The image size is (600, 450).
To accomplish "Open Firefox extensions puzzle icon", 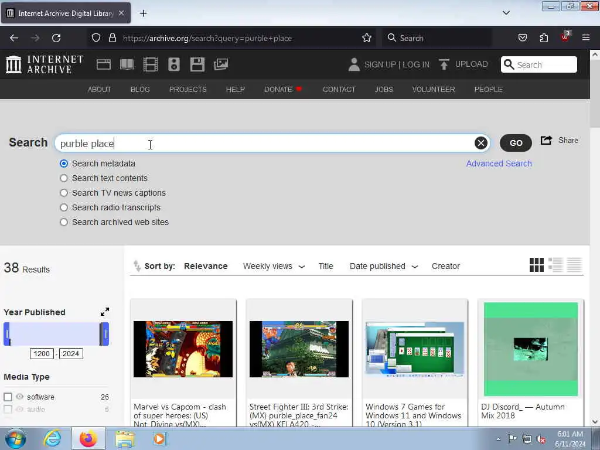I will click(x=544, y=38).
